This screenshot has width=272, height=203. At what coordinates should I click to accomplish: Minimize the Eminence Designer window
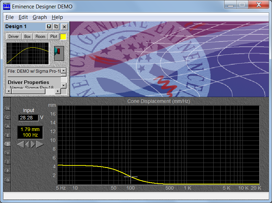pyautogui.click(x=230, y=5)
